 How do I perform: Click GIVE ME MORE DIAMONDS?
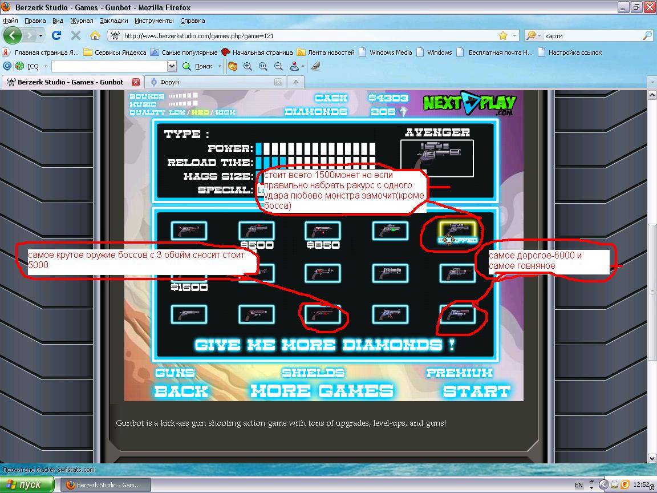point(325,345)
